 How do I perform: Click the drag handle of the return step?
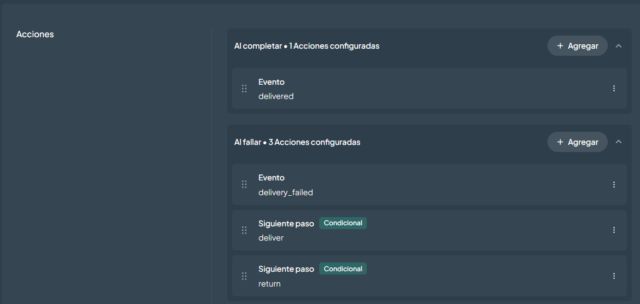(244, 276)
